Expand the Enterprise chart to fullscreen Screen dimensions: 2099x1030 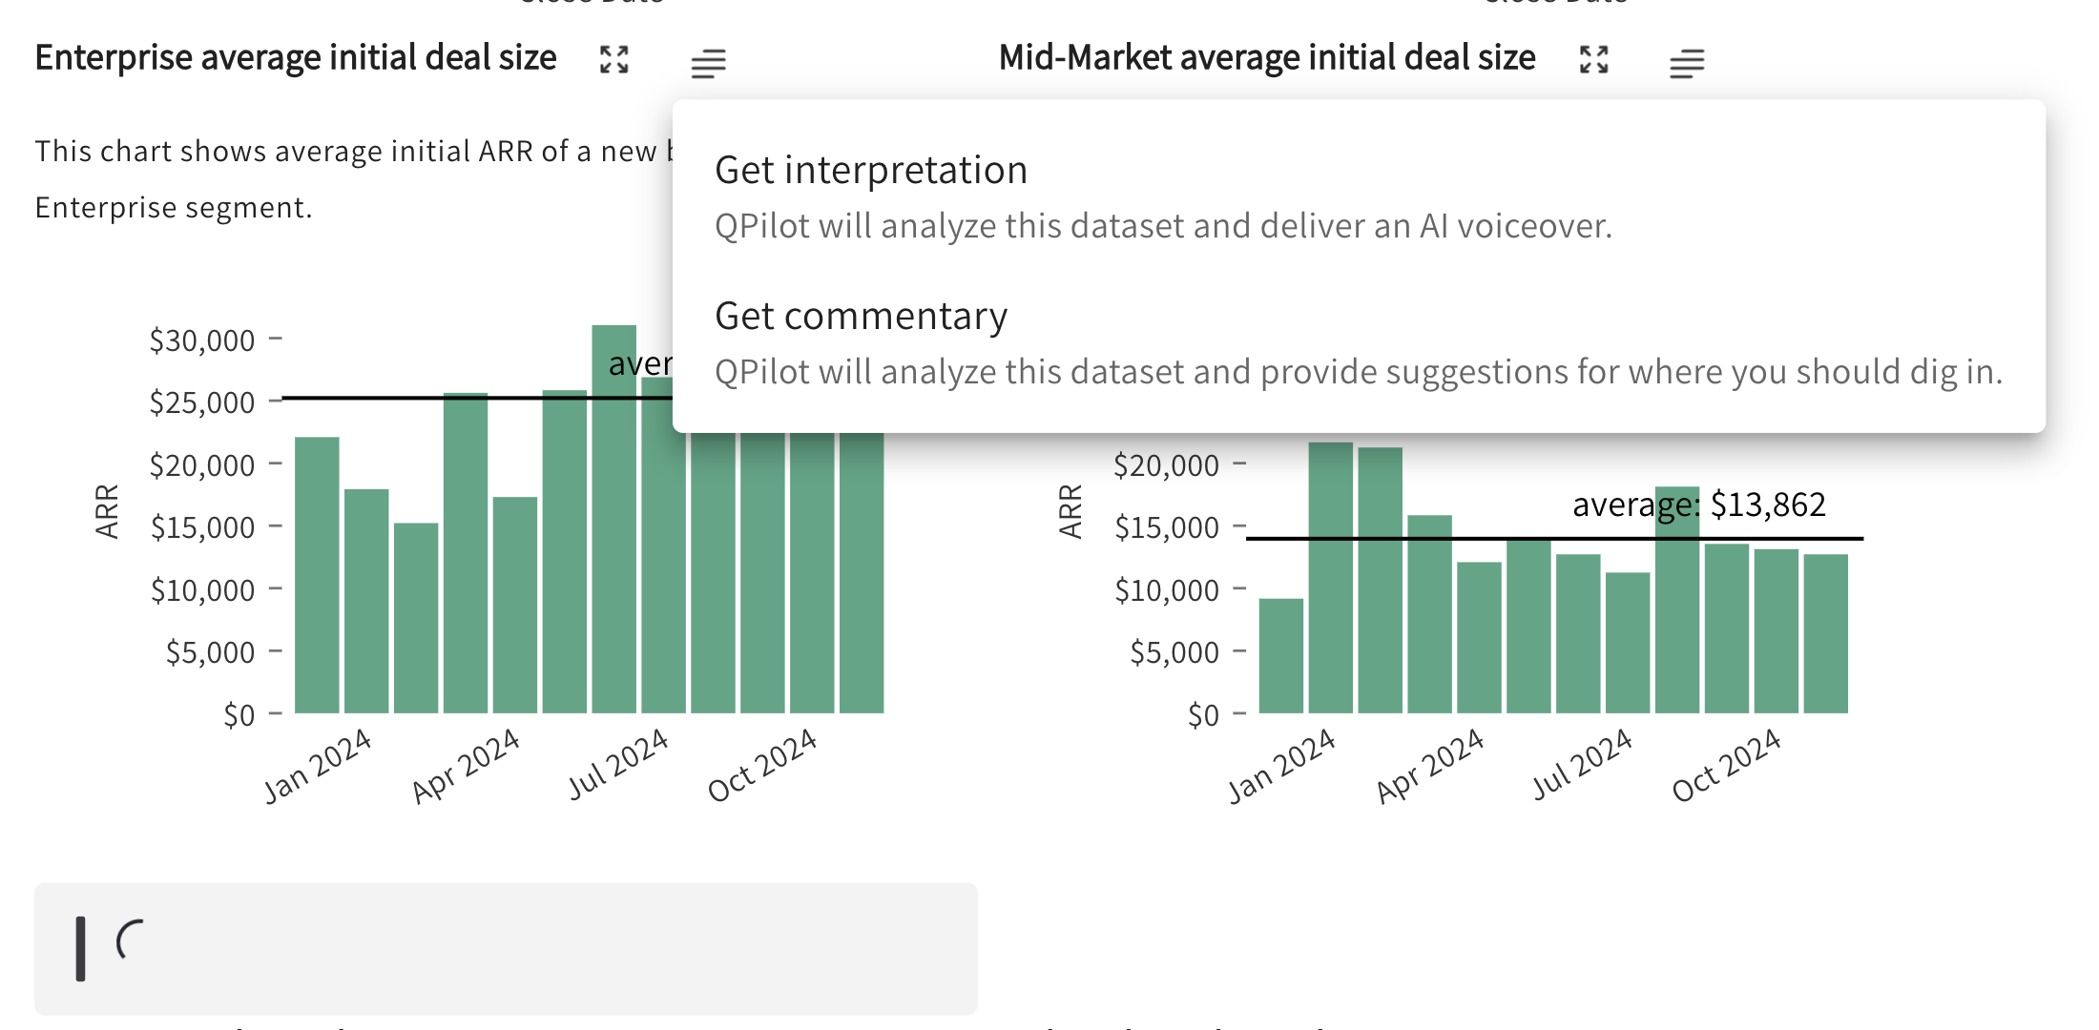pyautogui.click(x=614, y=60)
